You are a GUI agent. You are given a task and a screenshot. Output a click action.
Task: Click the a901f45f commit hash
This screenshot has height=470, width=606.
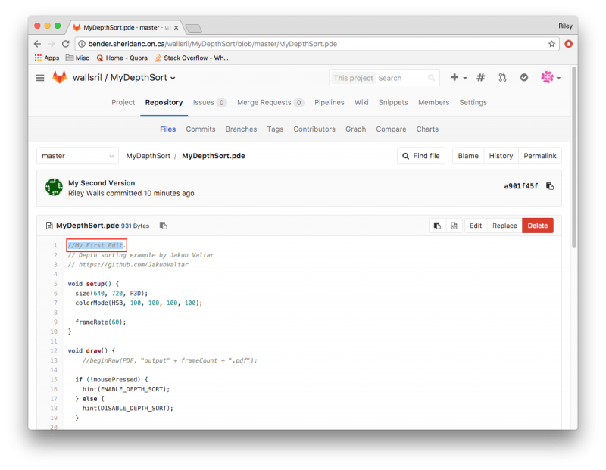click(x=520, y=186)
